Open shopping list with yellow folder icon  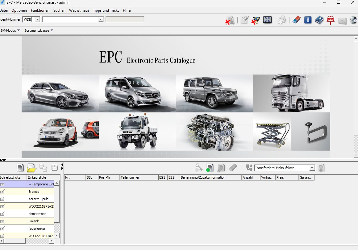(31, 168)
